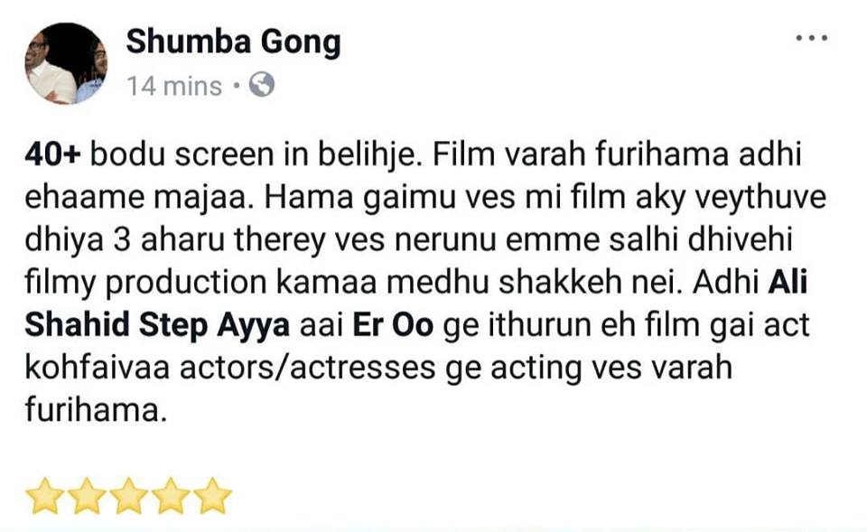
Task: Click the fourth star in the rating
Action: click(171, 496)
